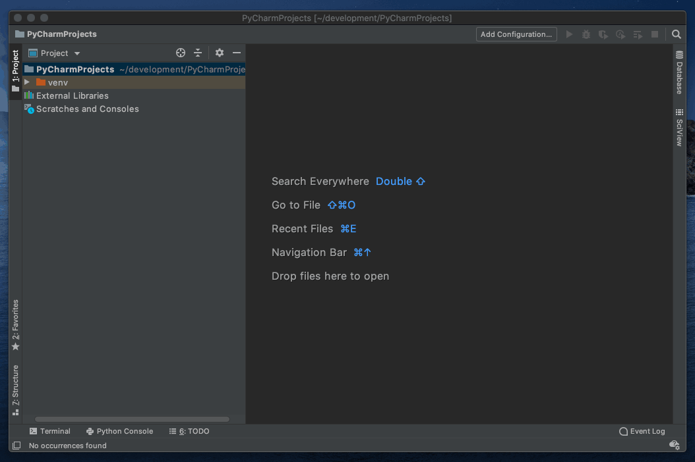Click the Run triangle toolbar icon

569,34
